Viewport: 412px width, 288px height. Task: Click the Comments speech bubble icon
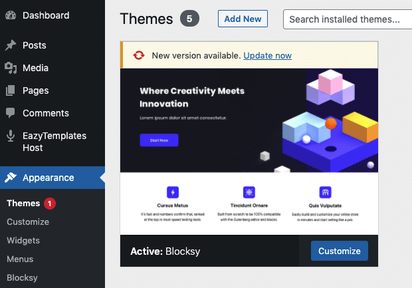click(x=10, y=113)
